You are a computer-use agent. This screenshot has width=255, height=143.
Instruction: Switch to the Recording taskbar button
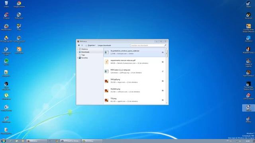92,141
